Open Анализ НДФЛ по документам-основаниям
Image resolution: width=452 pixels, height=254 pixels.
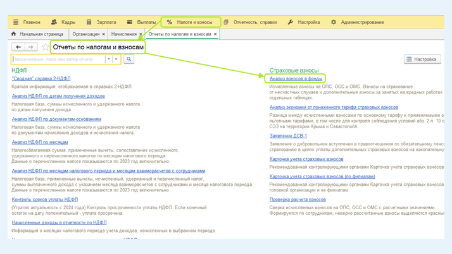point(56,119)
